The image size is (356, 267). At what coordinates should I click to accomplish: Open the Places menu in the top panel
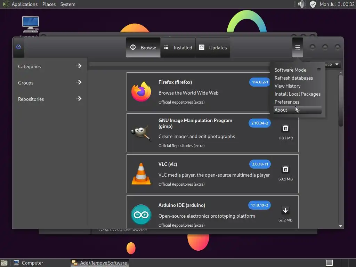[49, 4]
